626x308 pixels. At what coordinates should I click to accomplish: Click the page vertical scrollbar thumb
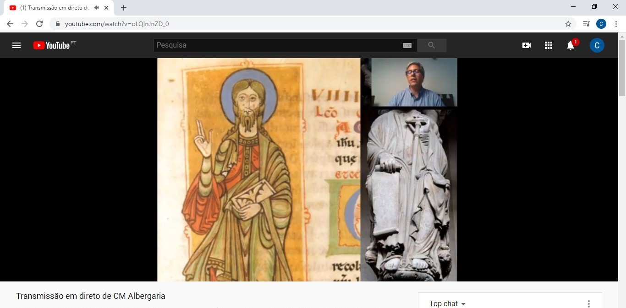pos(622,69)
